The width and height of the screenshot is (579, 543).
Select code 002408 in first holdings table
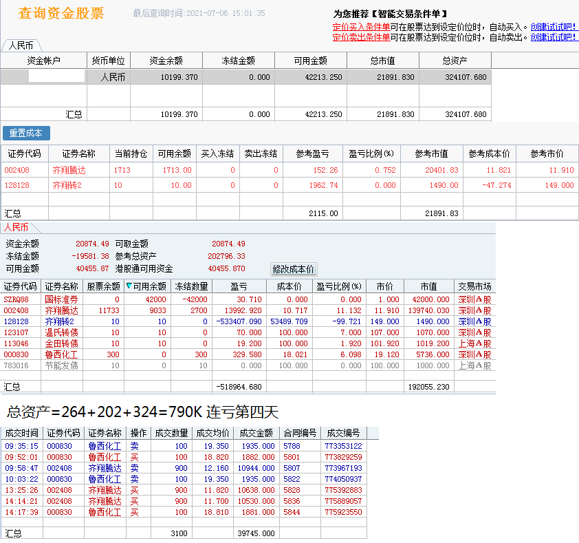(17, 170)
